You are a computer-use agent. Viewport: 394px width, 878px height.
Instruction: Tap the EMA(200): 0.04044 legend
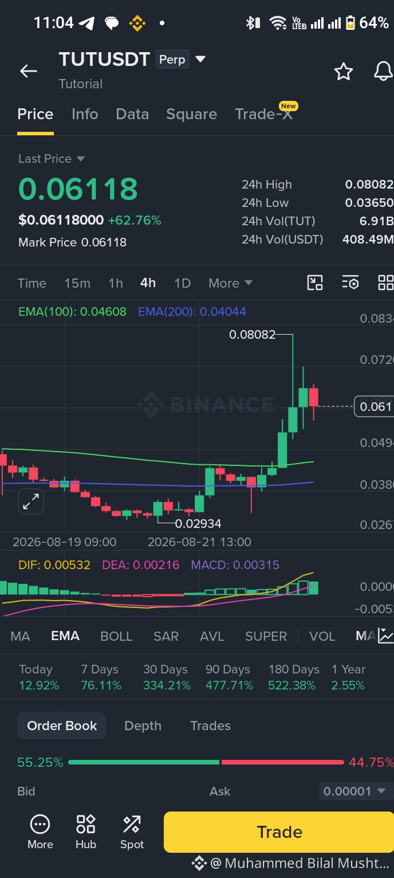tap(192, 312)
